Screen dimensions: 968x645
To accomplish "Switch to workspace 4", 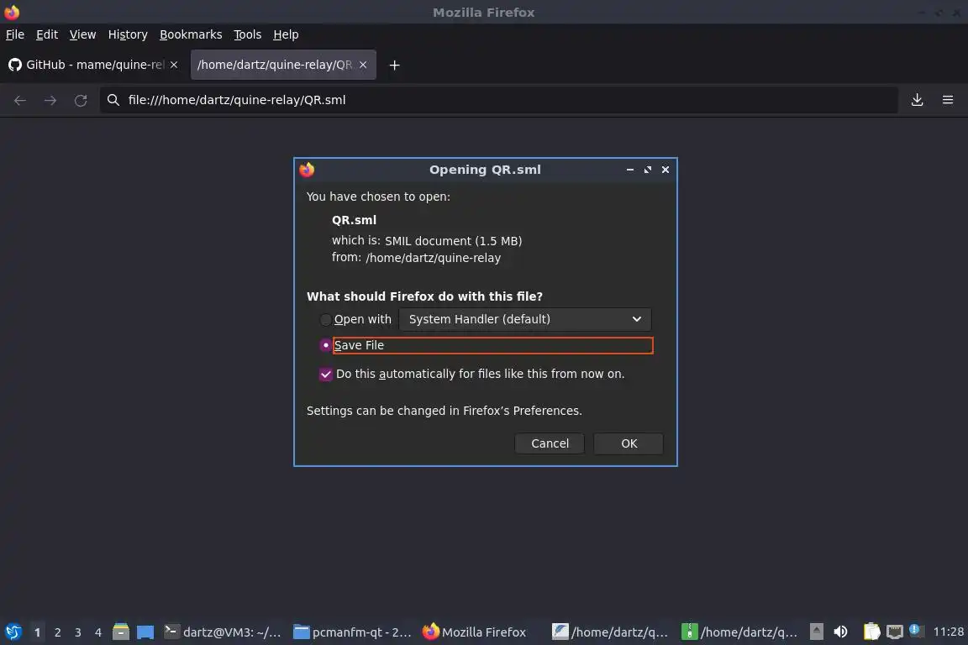I will (x=98, y=632).
